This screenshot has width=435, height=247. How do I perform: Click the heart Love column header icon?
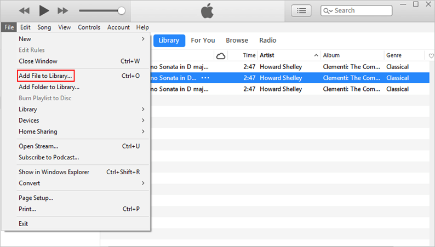tap(431, 56)
